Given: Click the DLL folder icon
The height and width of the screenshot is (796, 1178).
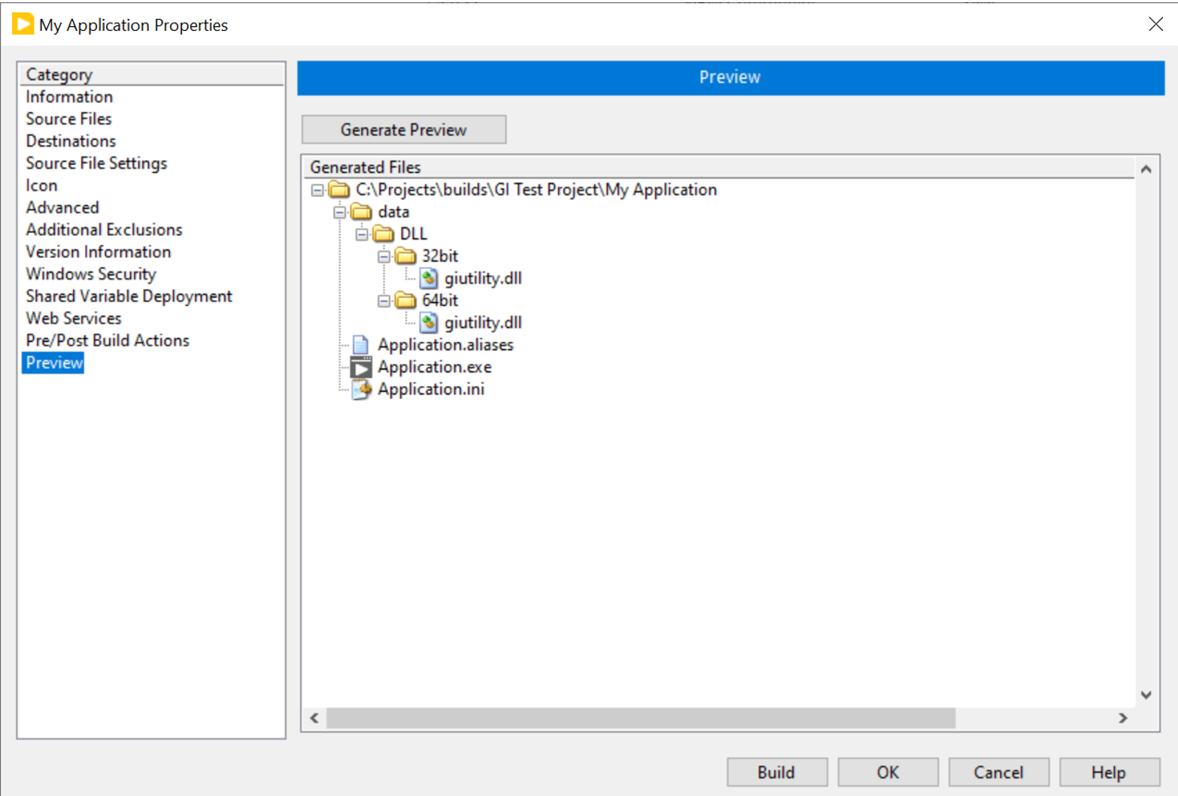Looking at the screenshot, I should click(384, 235).
